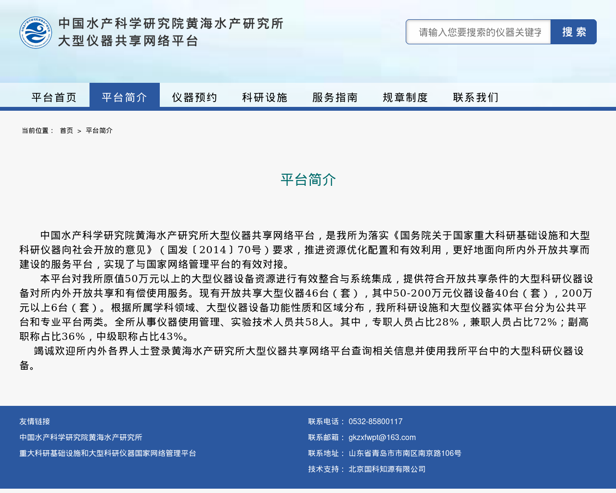
Task: Click the 平台简介 breadcrumb entry
Action: pyautogui.click(x=99, y=130)
